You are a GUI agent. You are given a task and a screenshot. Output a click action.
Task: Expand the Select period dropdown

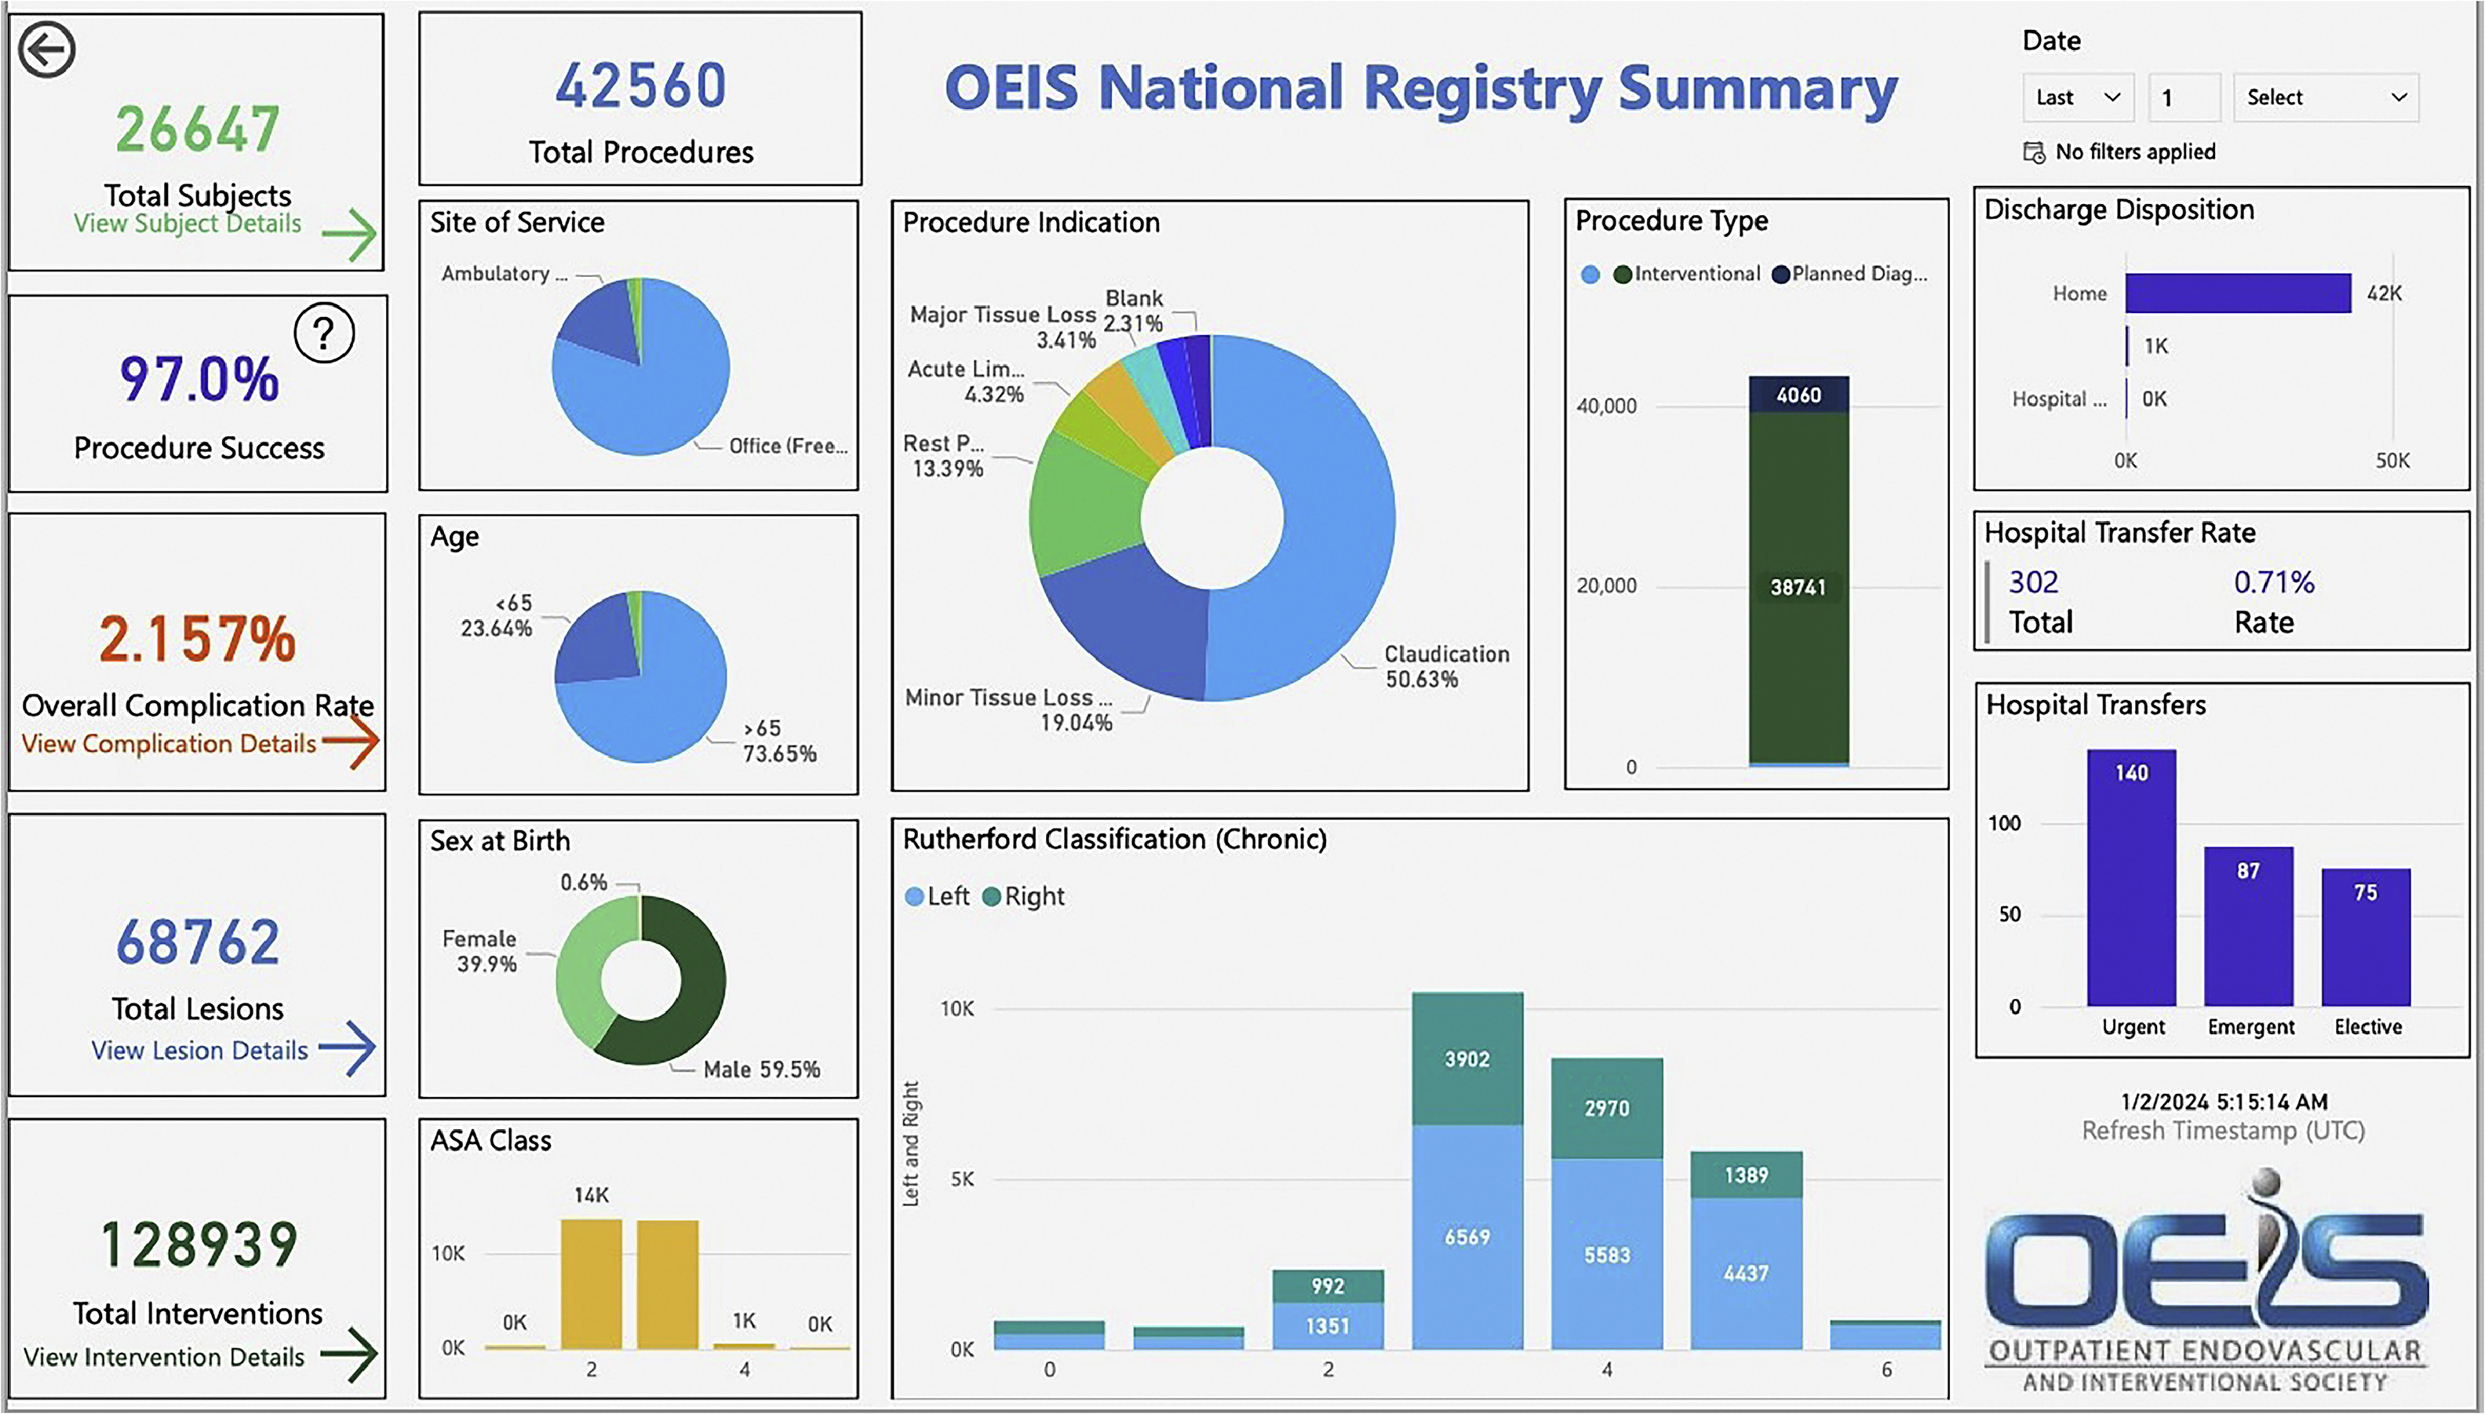pos(2325,97)
